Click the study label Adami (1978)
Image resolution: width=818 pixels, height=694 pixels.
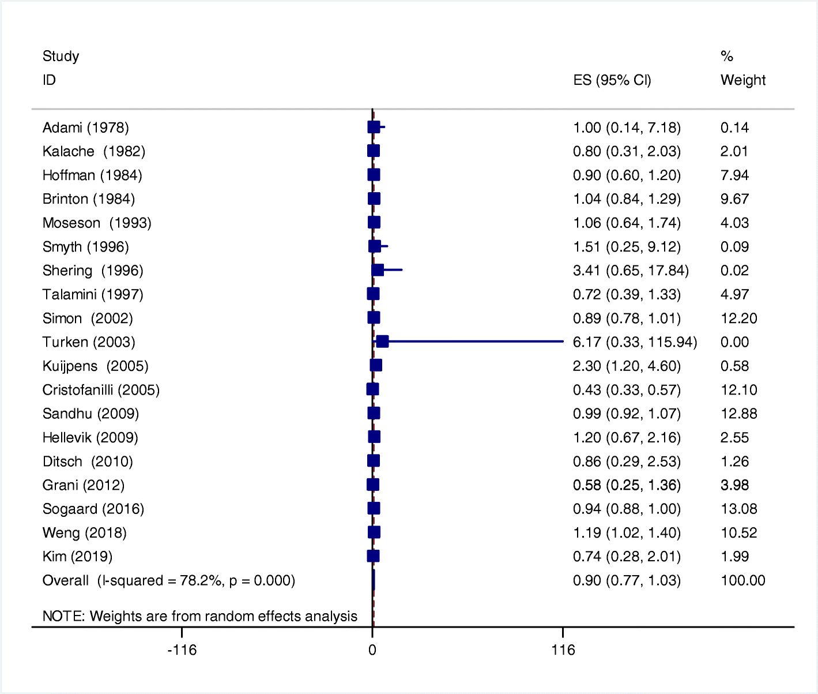pyautogui.click(x=85, y=127)
